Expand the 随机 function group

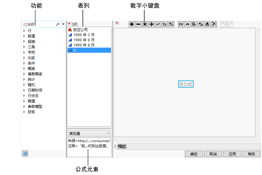point(24,85)
